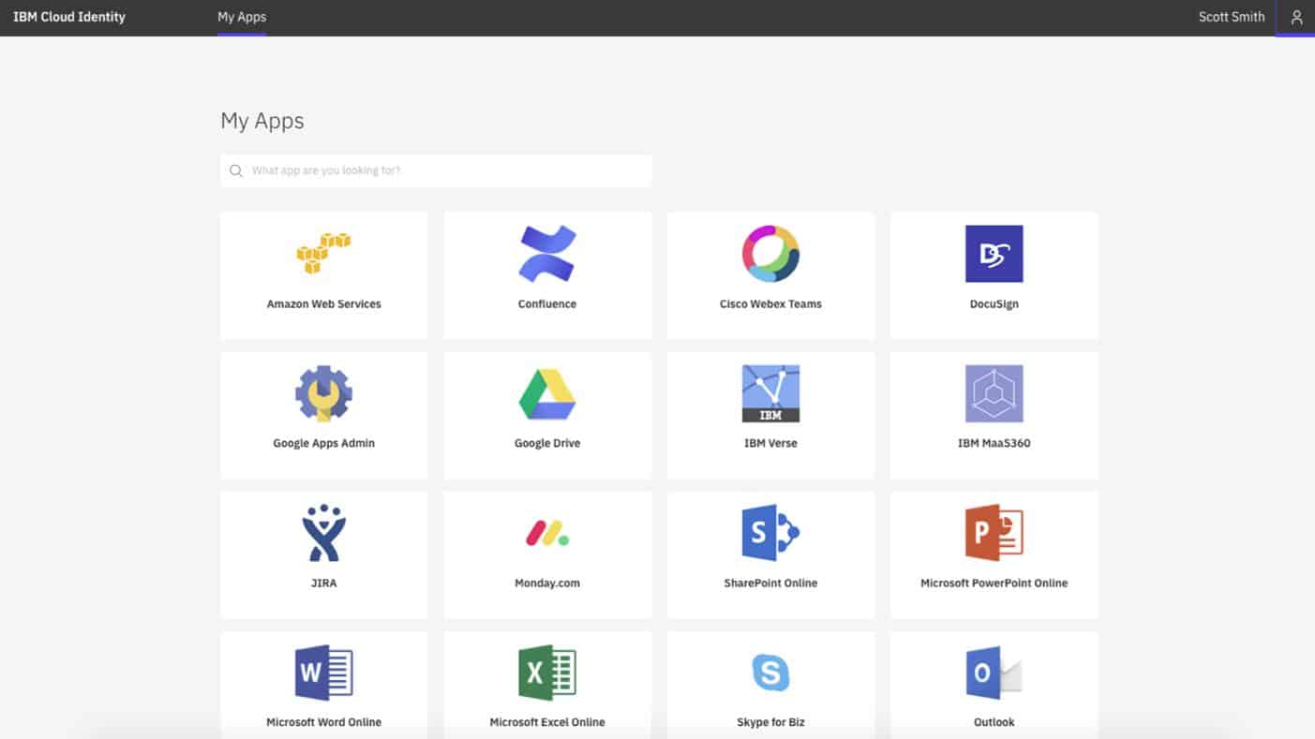This screenshot has height=739, width=1315.
Task: Click the DocuSign label text
Action: (x=994, y=304)
